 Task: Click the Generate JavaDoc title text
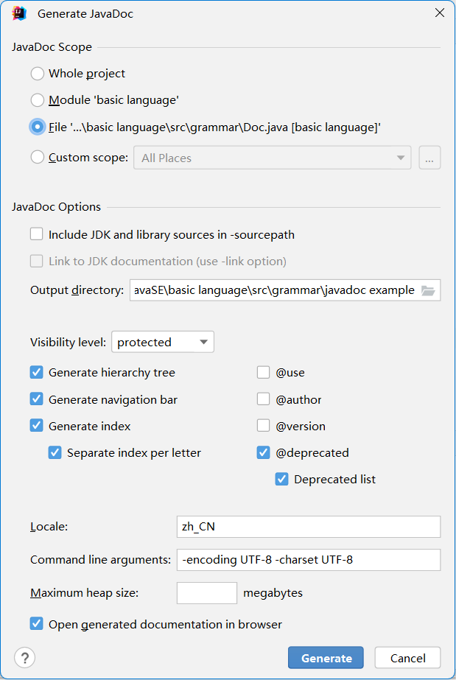pos(85,14)
